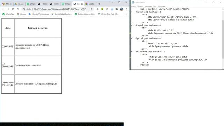Click Notepad scrollbar up arrow
Viewport: 224px width, 126px height.
tap(223, 9)
